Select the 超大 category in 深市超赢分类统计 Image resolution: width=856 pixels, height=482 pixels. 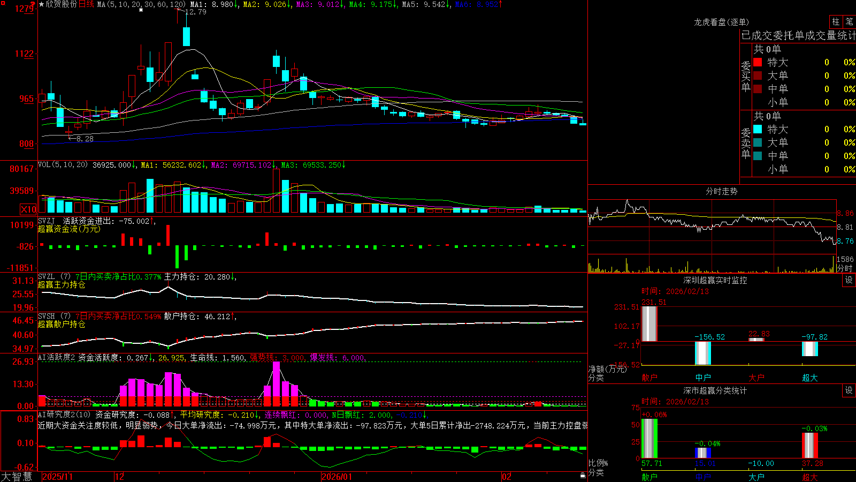809,477
